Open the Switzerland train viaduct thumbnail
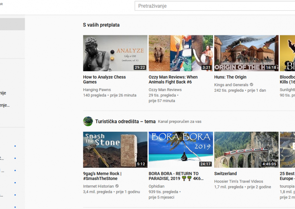This screenshot has height=209, width=295. click(246, 150)
